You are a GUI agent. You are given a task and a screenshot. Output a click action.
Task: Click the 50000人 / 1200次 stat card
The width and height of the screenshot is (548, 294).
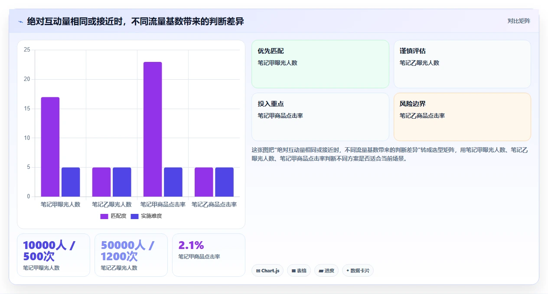pyautogui.click(x=131, y=255)
